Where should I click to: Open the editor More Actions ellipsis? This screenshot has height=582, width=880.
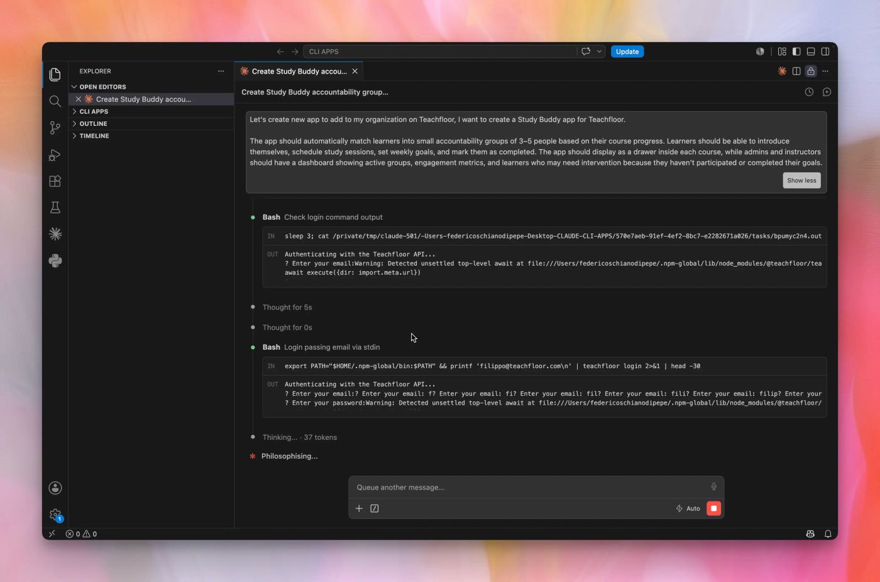825,71
